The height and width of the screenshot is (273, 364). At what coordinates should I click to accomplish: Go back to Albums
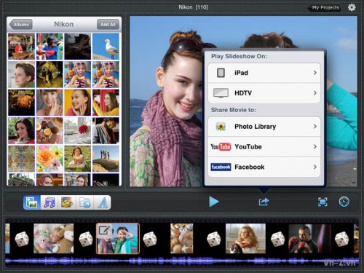tap(20, 25)
